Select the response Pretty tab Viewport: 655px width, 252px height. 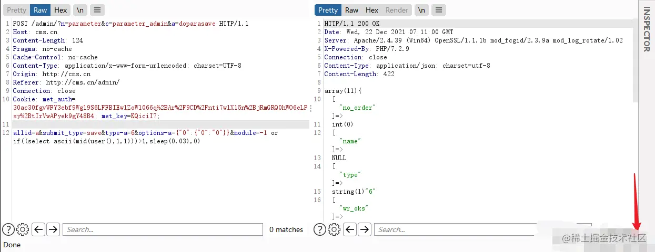point(328,10)
